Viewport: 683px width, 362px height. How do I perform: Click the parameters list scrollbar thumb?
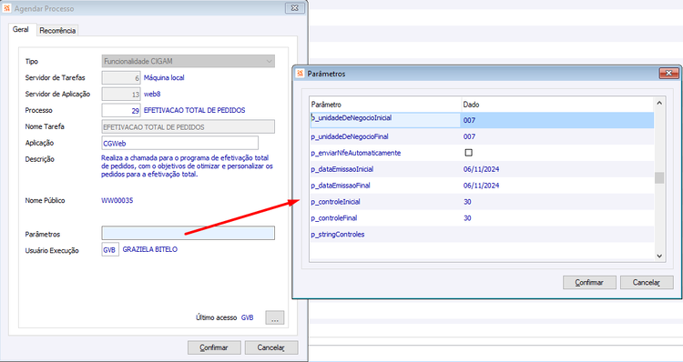coord(659,178)
